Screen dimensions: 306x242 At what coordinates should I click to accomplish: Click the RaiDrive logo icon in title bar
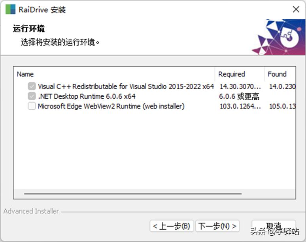click(11, 9)
